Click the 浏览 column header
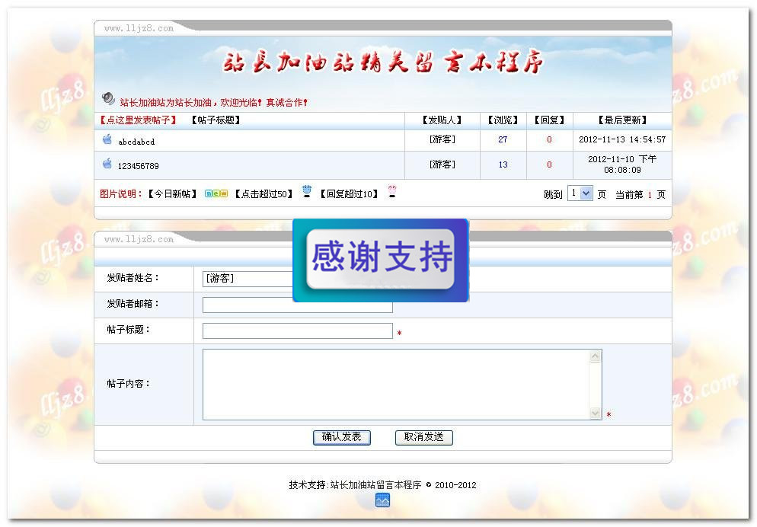The image size is (757, 527). (503, 120)
